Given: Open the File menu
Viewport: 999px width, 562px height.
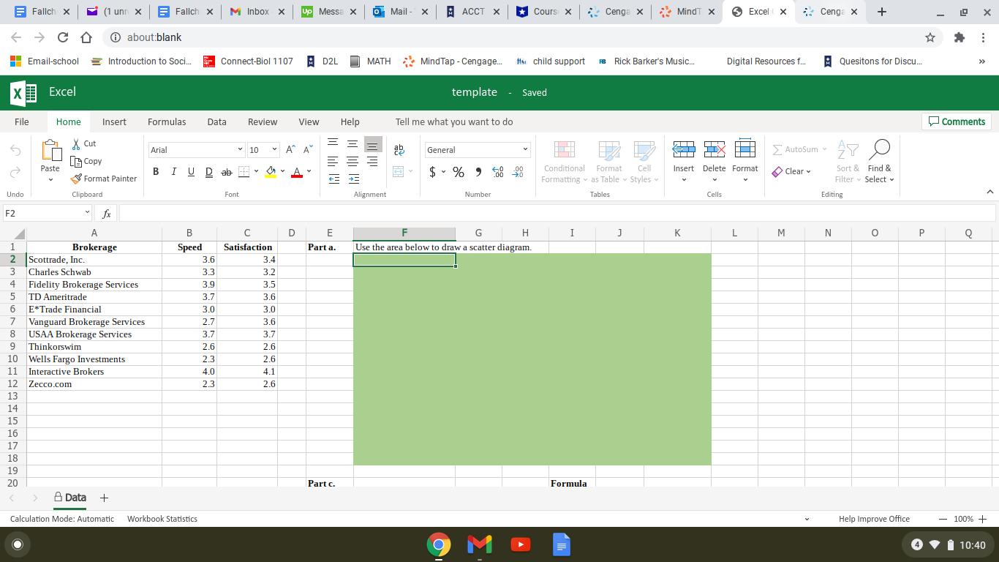Looking at the screenshot, I should tap(22, 121).
